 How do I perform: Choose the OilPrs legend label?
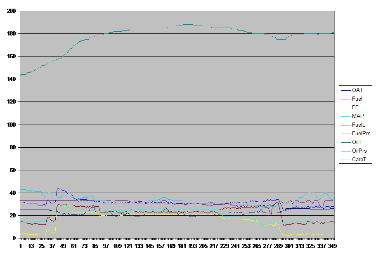359,151
